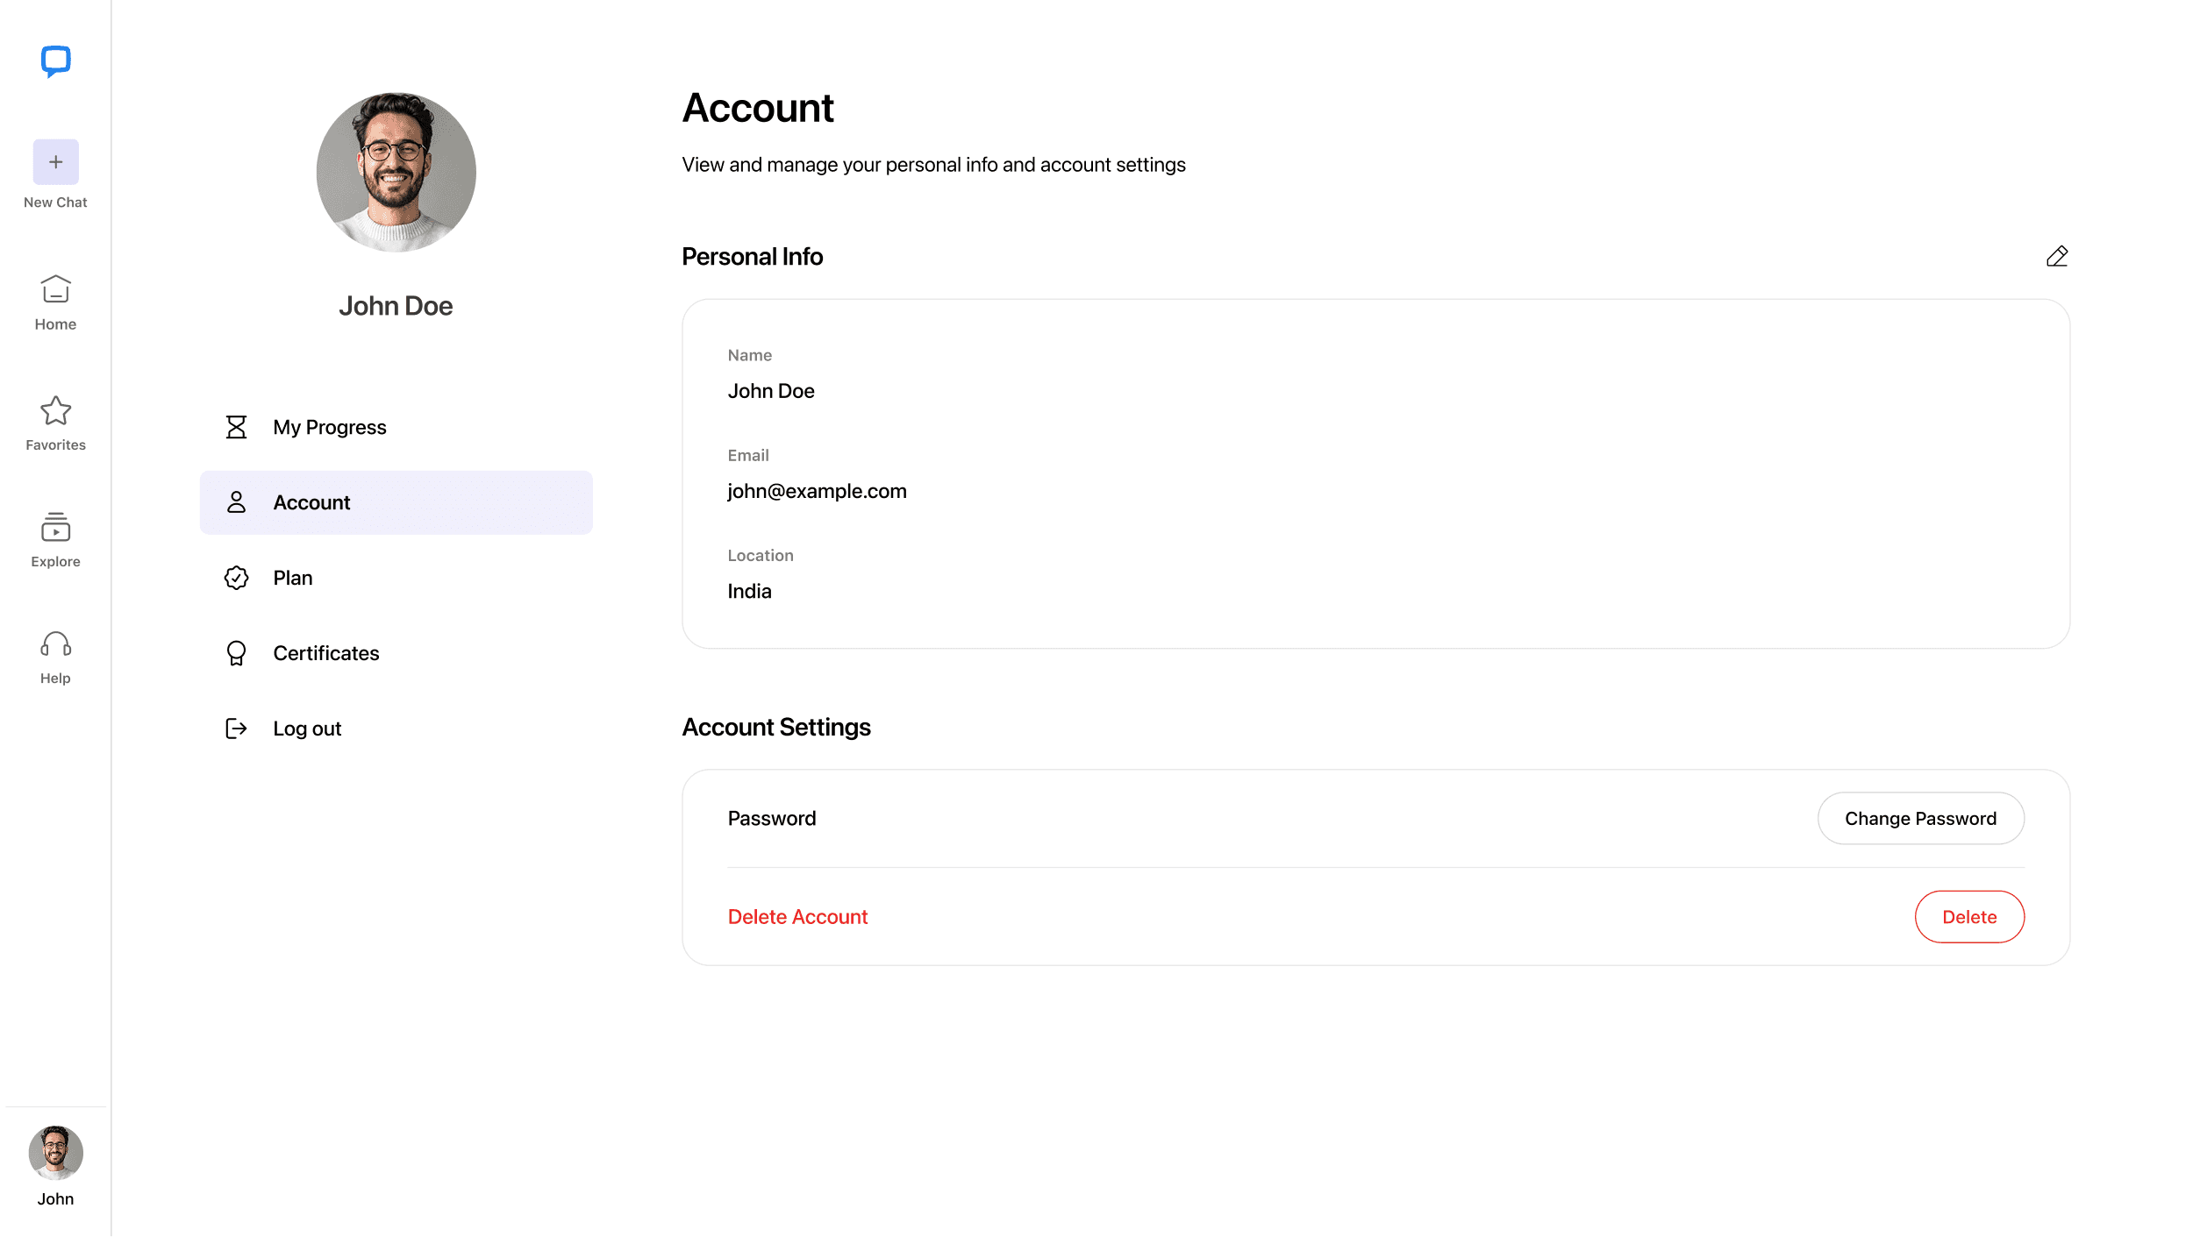Click the blue chat logo icon

coord(55,60)
